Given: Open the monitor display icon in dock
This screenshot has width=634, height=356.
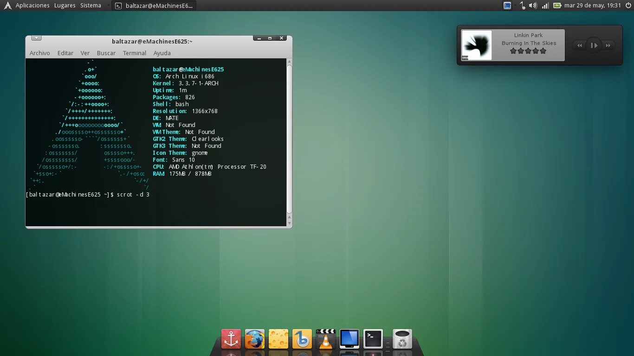Looking at the screenshot, I should 349,339.
